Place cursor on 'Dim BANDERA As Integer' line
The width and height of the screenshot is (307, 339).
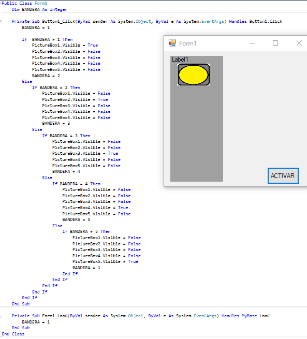coord(39,9)
